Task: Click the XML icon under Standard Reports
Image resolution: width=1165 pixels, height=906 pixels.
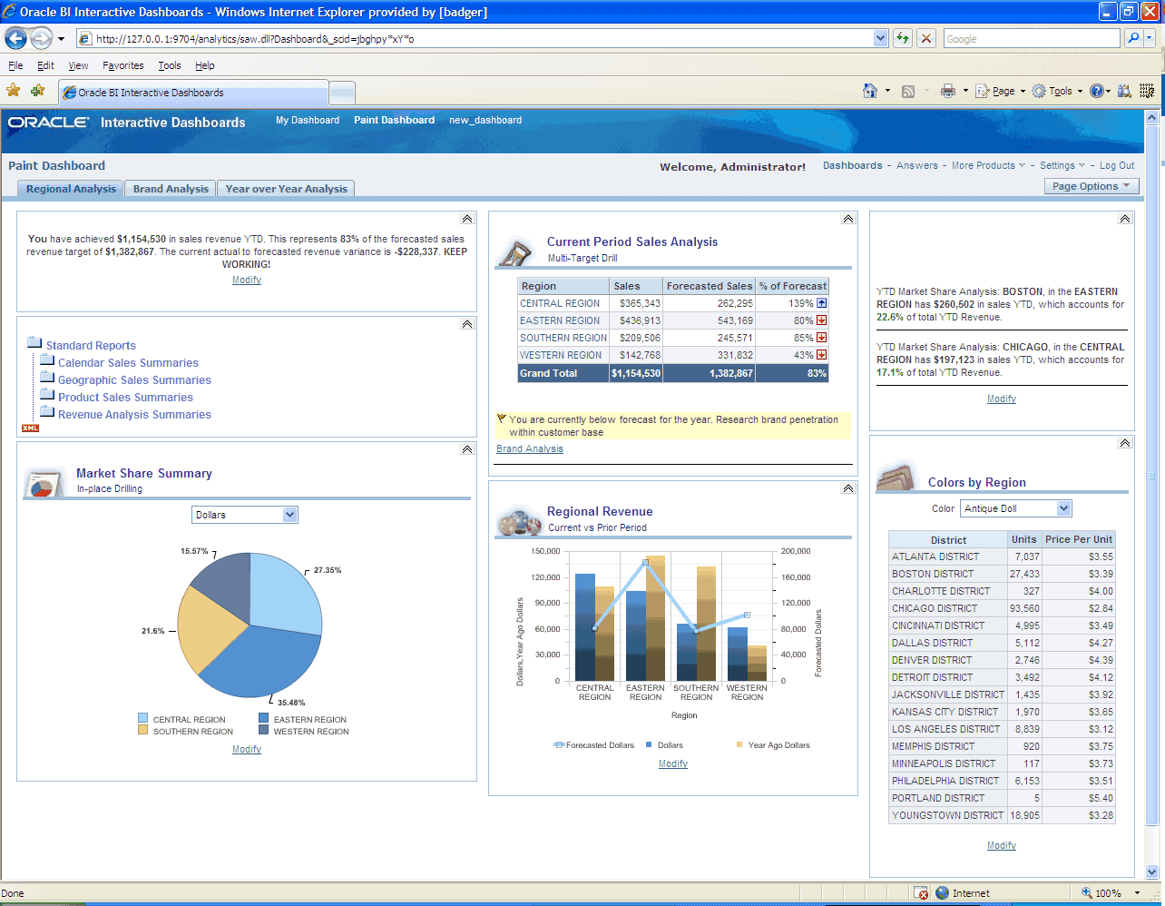Action: (x=31, y=428)
